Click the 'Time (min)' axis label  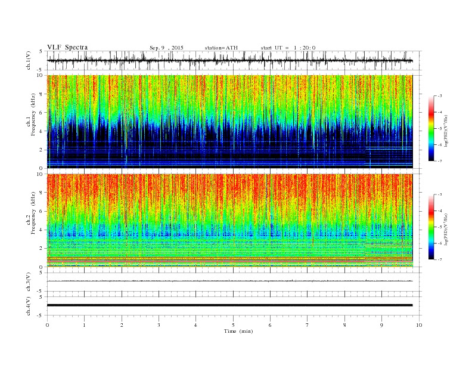coord(238,331)
